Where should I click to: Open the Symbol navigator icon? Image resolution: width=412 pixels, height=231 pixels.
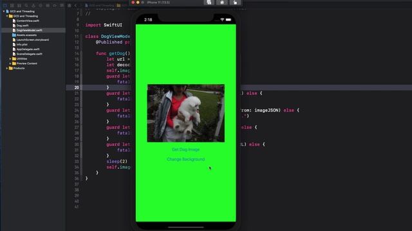tap(19, 5)
